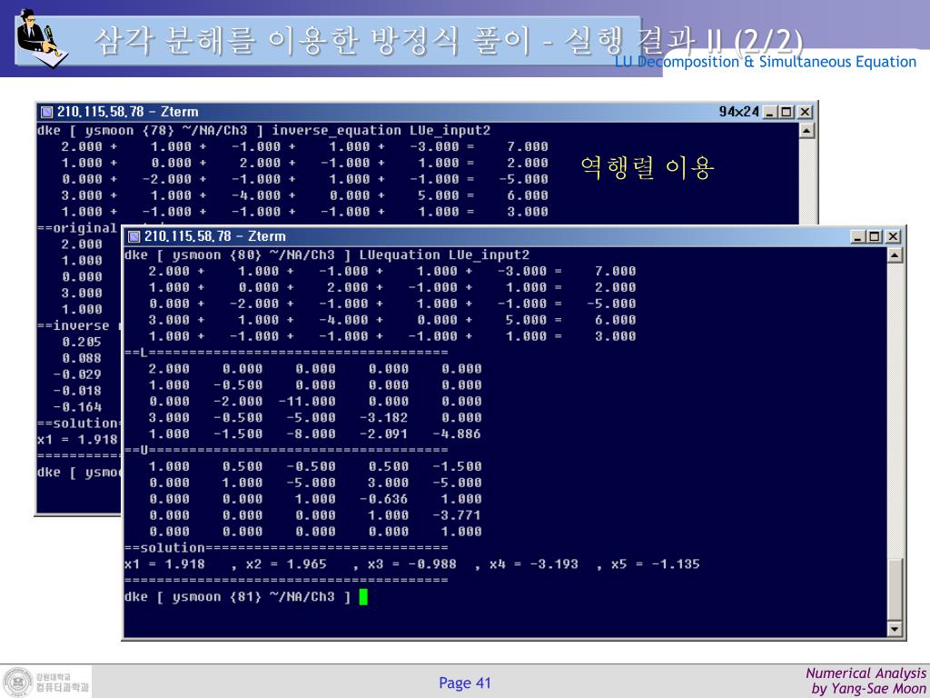Maximize the front Zterm window
930x698 pixels.
874,236
